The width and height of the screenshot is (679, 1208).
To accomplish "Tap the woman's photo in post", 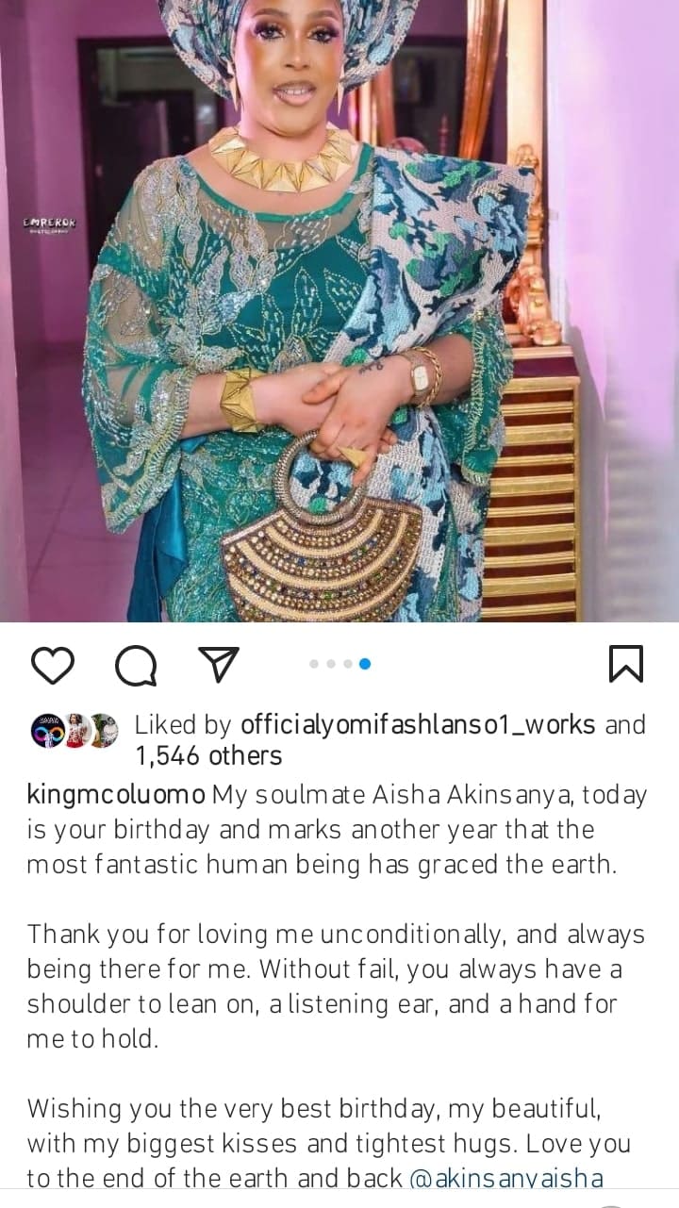I will 339,311.
